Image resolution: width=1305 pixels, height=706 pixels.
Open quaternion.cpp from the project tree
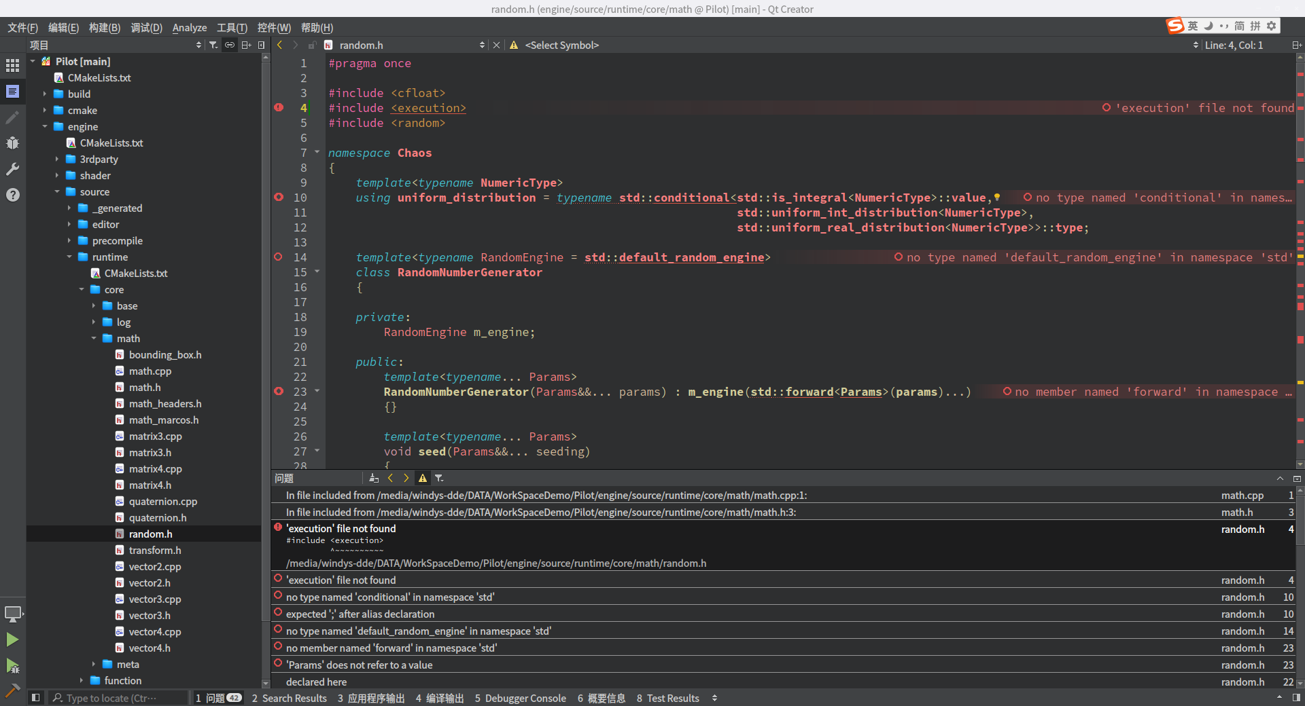coord(162,502)
